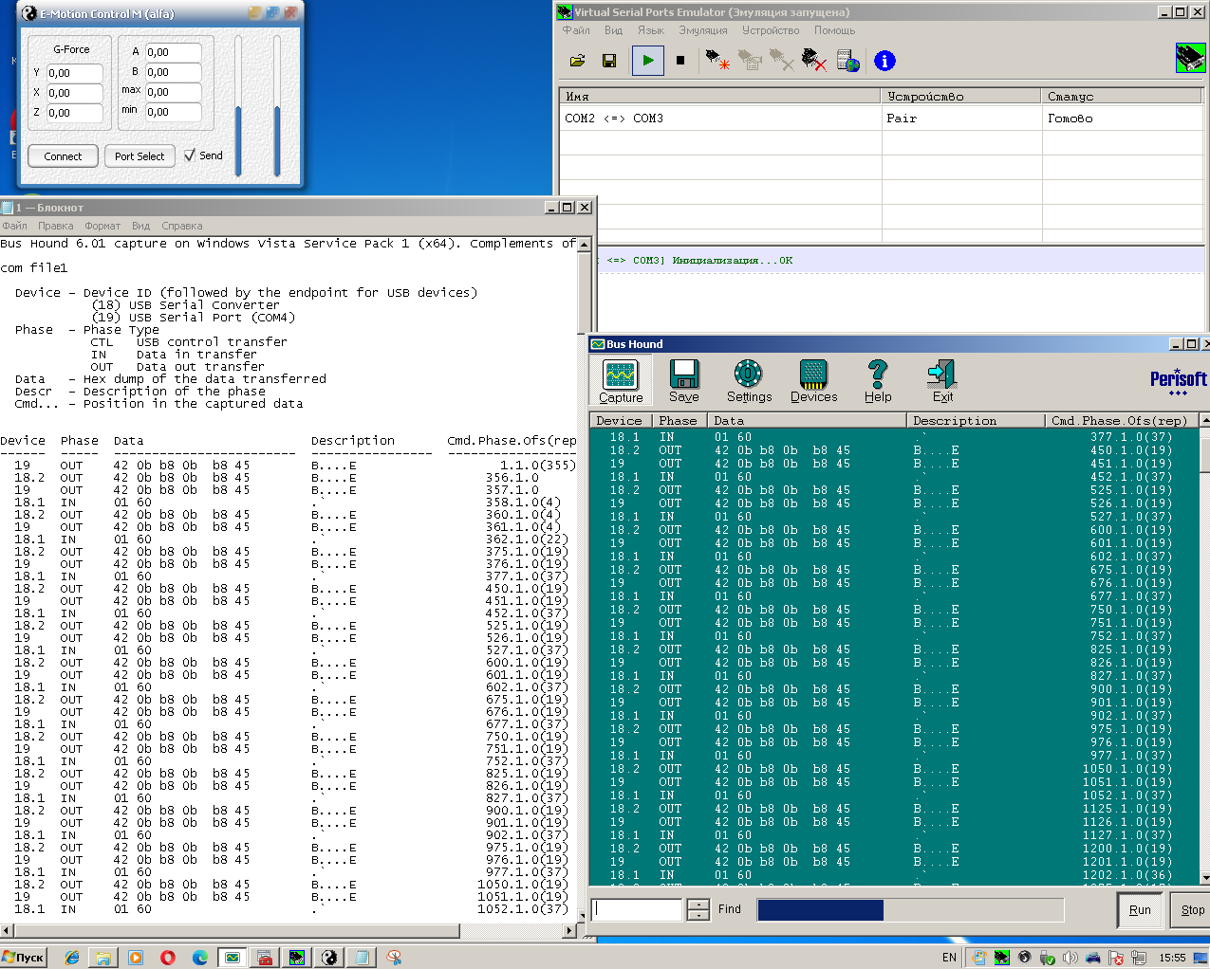The width and height of the screenshot is (1210, 969).
Task: Click the Статус column header in VSPE
Action: (x=1122, y=96)
